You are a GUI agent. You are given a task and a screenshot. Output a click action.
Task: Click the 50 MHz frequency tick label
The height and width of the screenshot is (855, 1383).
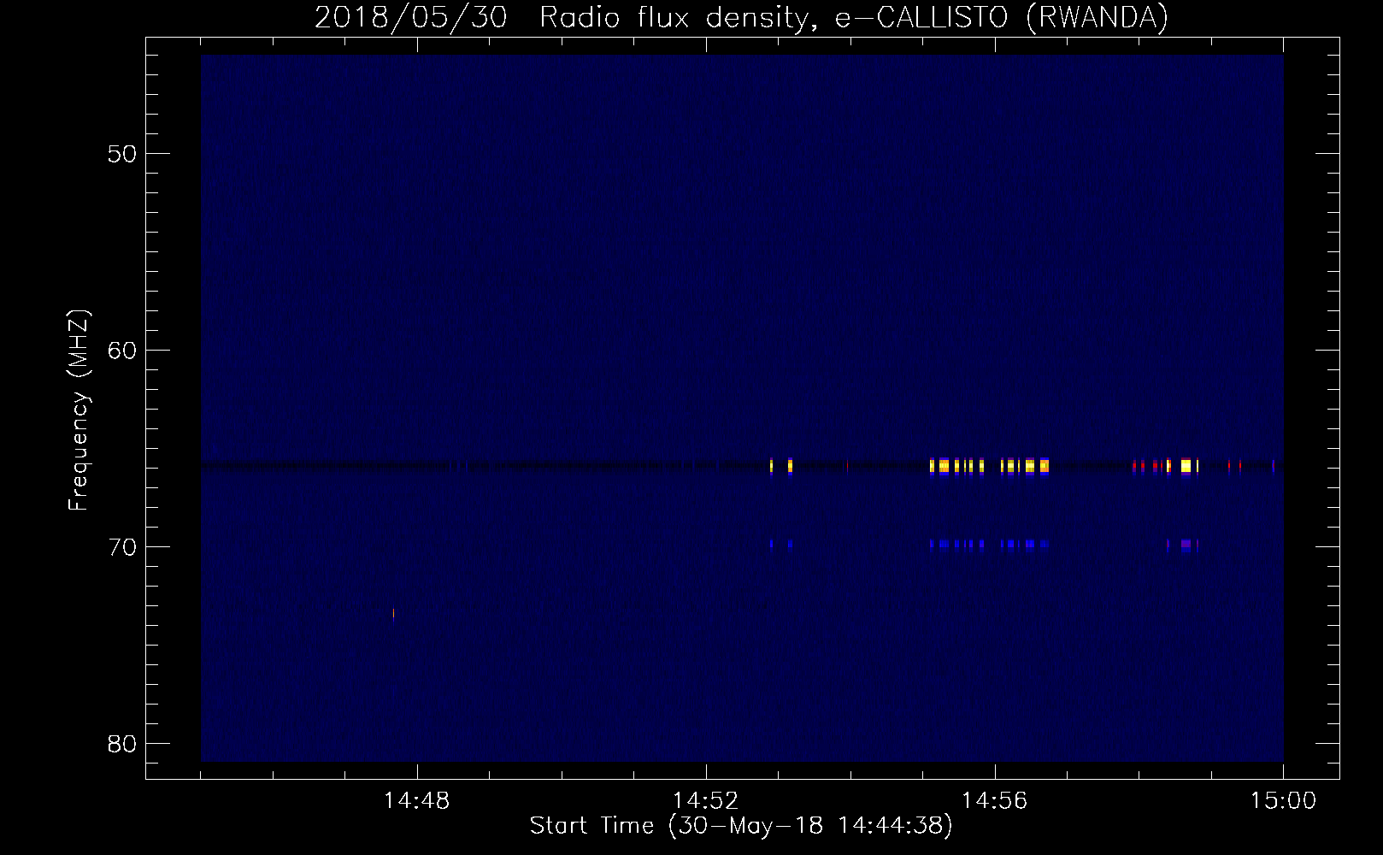122,155
